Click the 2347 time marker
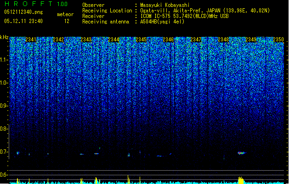 [196, 39]
